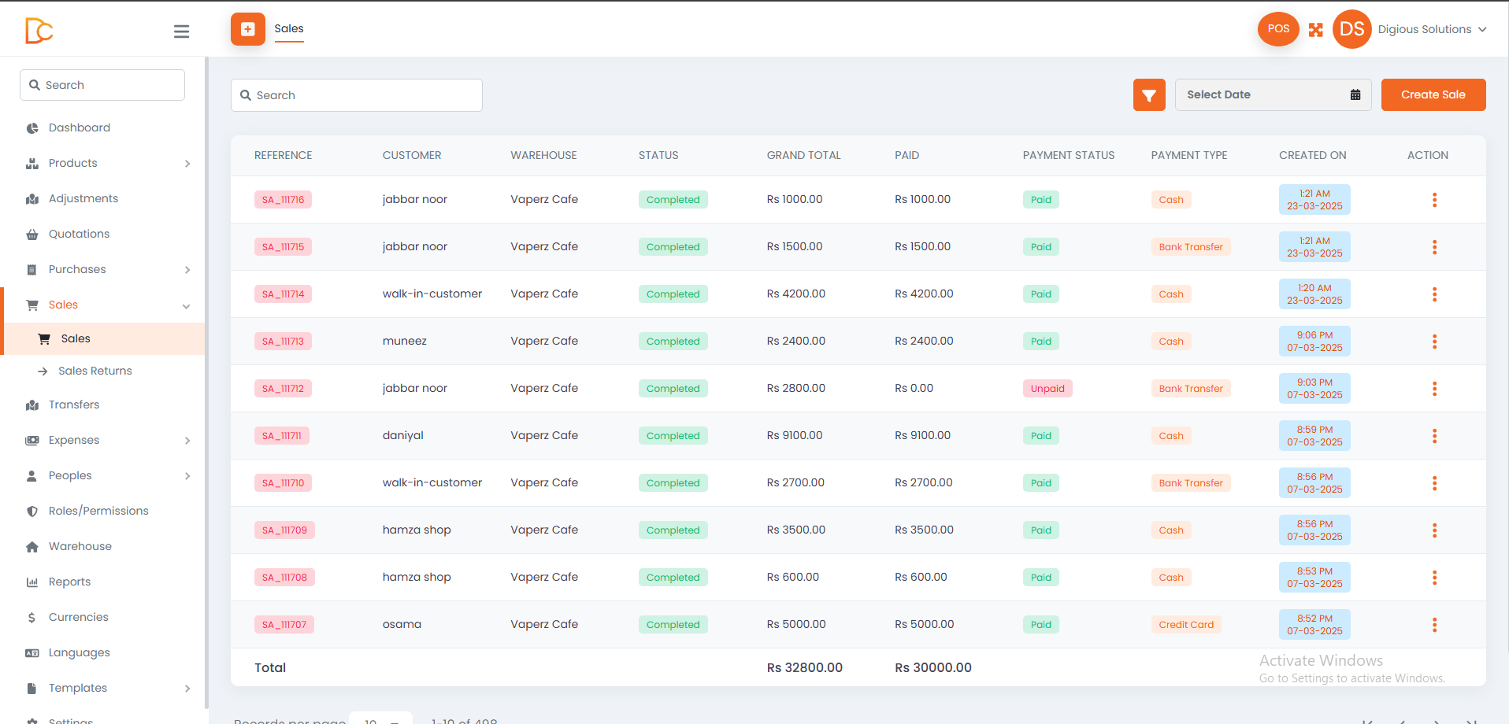Click the DS user avatar
This screenshot has height=724, width=1509.
coord(1352,29)
